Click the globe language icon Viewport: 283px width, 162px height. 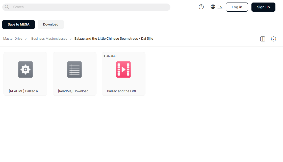(213, 7)
